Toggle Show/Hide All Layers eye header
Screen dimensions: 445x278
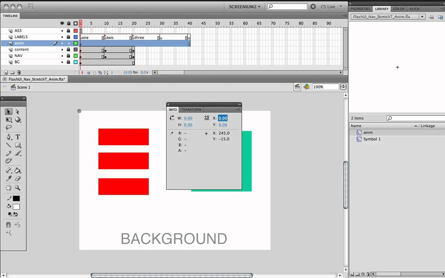62,23
